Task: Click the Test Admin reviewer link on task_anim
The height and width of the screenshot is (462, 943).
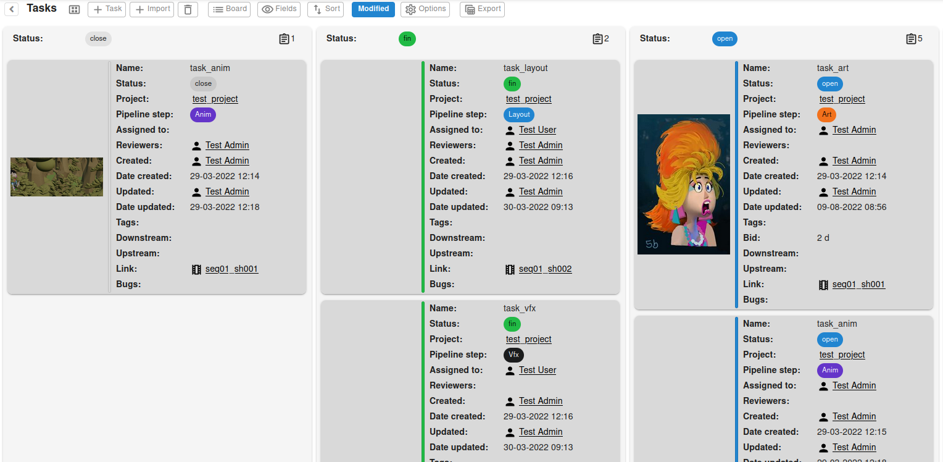Action: coord(228,145)
